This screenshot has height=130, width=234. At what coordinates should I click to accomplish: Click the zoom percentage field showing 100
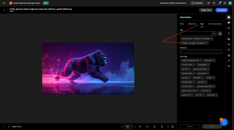point(128,127)
